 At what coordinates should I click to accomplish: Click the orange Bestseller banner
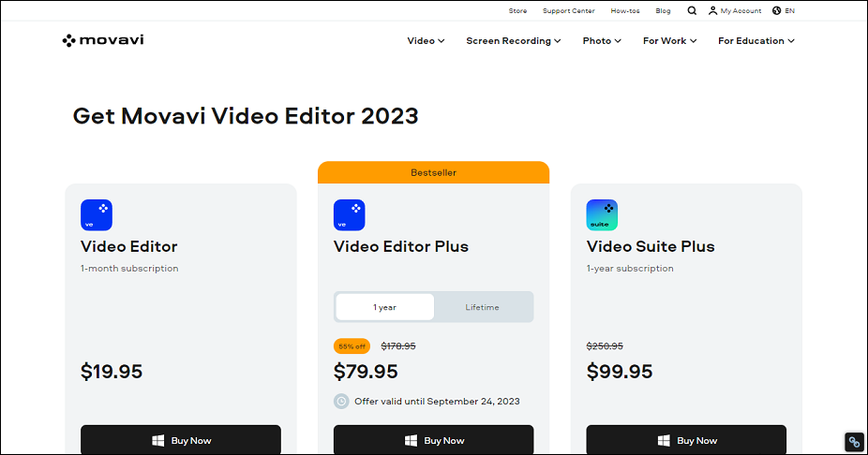click(x=433, y=172)
